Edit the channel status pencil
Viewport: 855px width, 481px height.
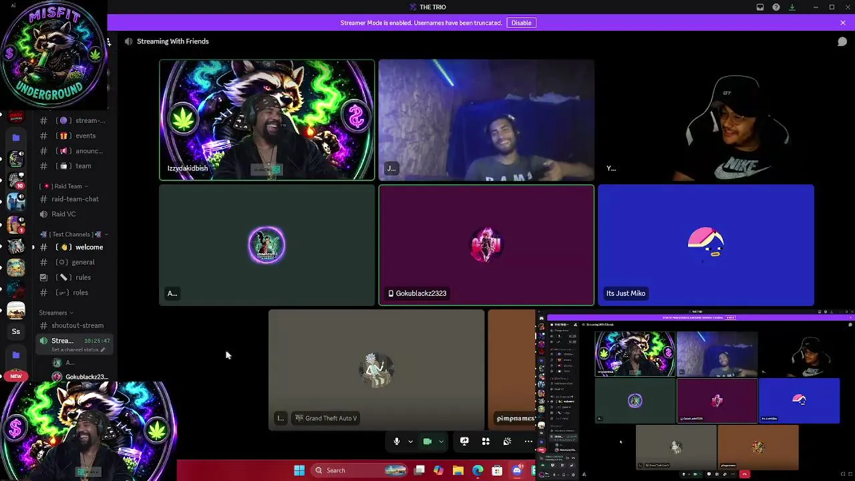tap(102, 349)
